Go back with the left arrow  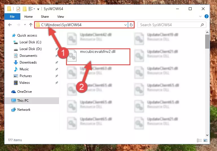(x=10, y=25)
